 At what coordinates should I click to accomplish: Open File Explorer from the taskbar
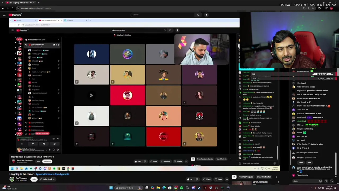(158, 188)
